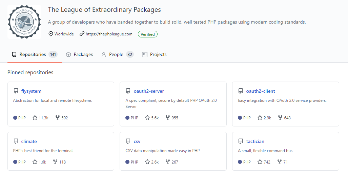Screen dimensions: 348x175
Task: Click the star icon on flysystem card
Action: coord(35,118)
